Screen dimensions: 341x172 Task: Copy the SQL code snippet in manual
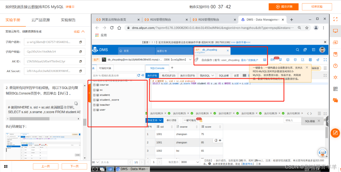pyautogui.click(x=76, y=103)
